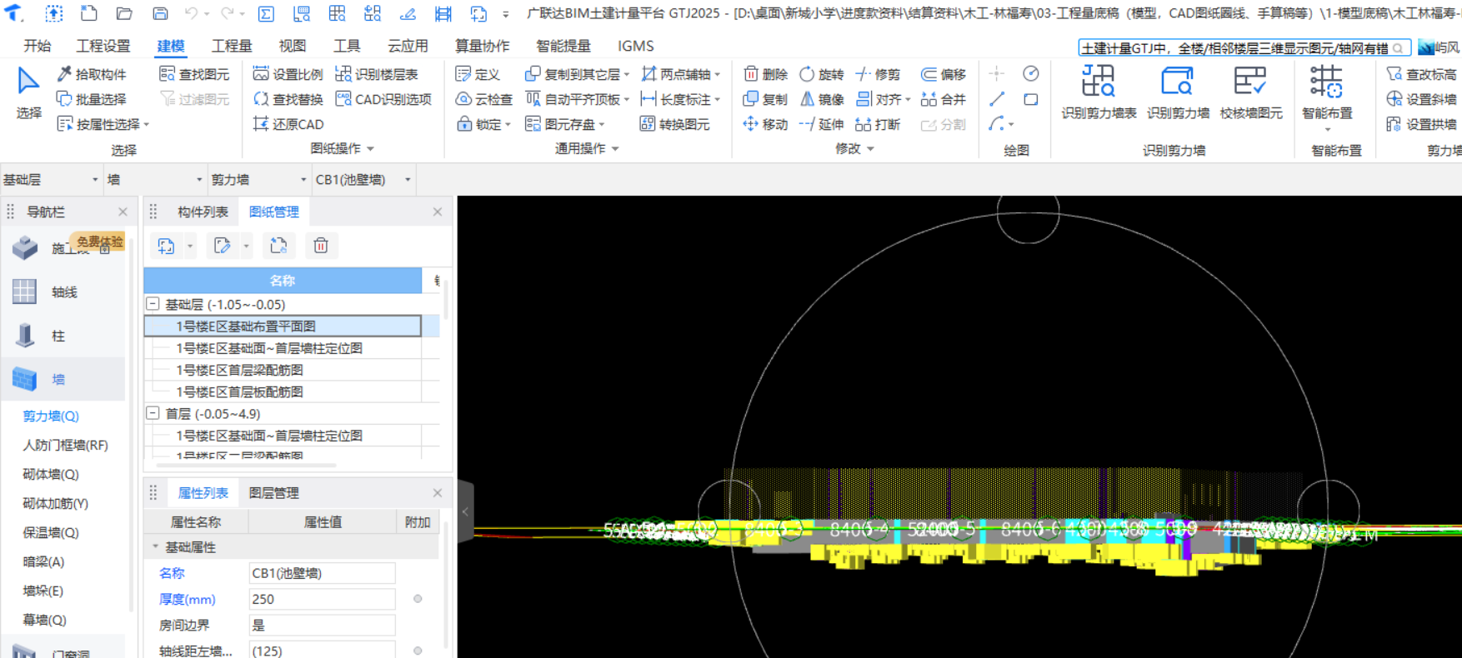Screen dimensions: 1462x658
Task: Select drawing 1号楼E区首层板配筋图
Action: (x=239, y=391)
